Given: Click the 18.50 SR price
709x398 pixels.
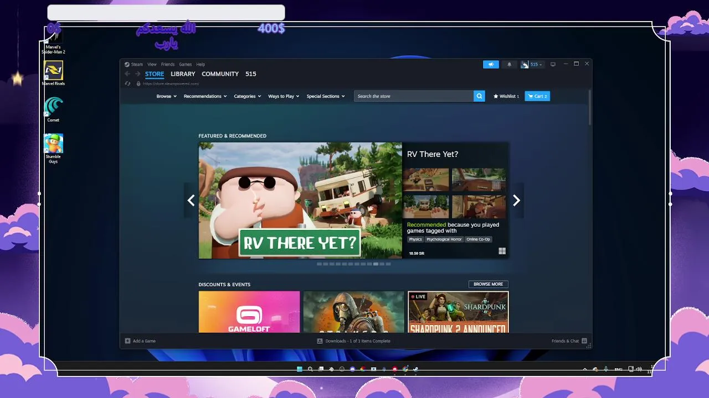Looking at the screenshot, I should [x=417, y=253].
